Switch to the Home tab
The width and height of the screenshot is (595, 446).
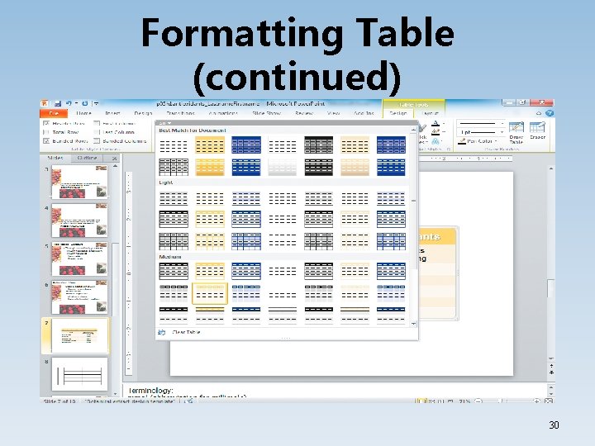coord(83,113)
